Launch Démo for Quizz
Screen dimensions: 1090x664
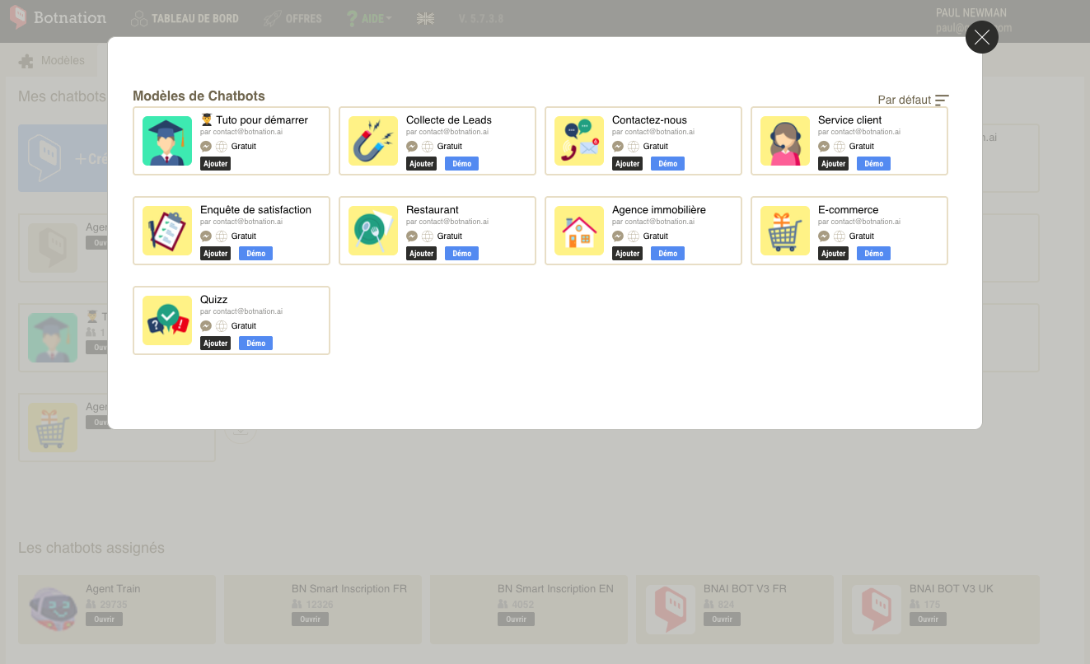[255, 344]
